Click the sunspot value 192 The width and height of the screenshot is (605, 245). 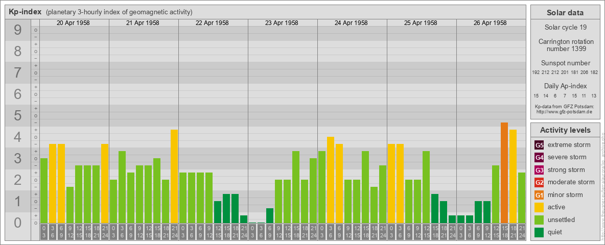(536, 72)
